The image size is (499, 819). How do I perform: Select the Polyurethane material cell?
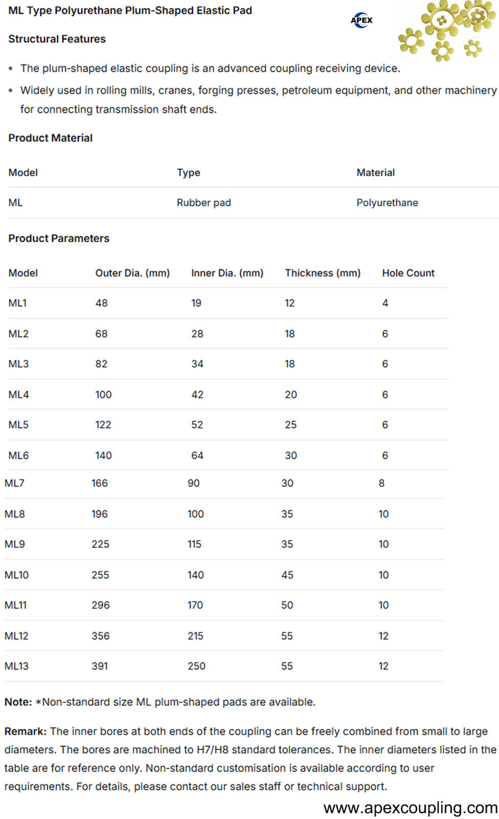(387, 203)
